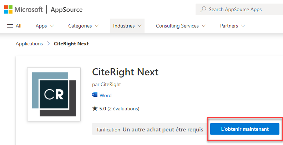Click the CiteRight Next breadcrumb
This screenshot has width=283, height=145.
(x=71, y=44)
